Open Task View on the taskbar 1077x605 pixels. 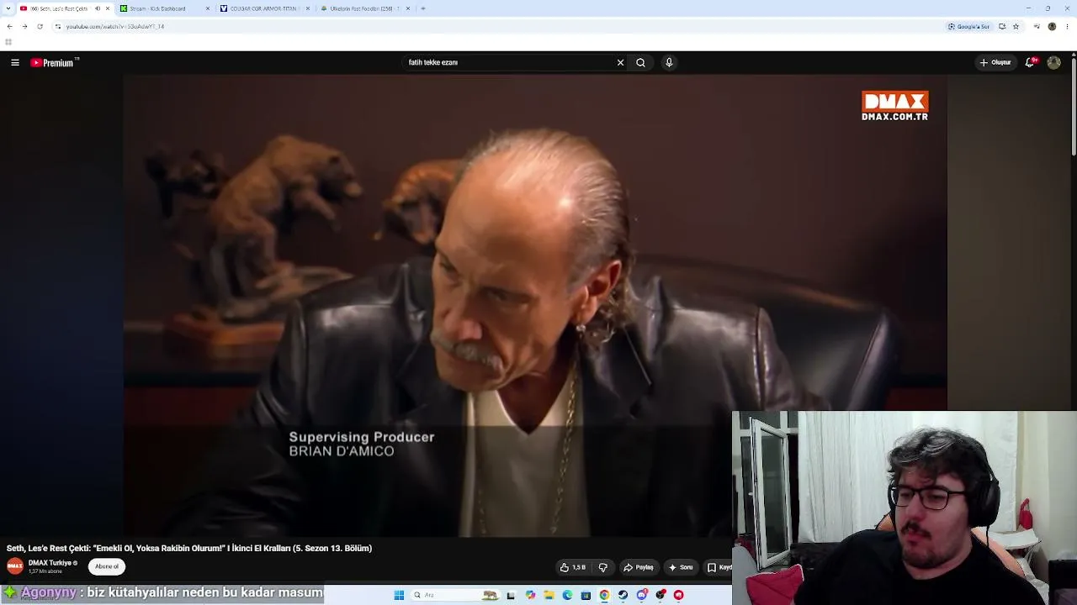pyautogui.click(x=511, y=595)
